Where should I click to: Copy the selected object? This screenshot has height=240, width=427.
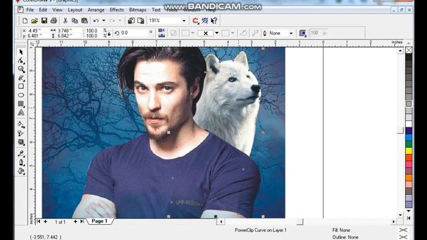point(75,21)
